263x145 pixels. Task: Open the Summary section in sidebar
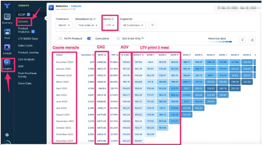[7, 19]
